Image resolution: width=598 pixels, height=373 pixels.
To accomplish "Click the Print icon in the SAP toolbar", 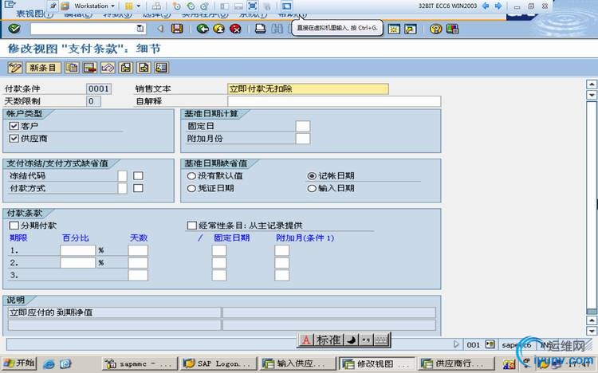I will tap(260, 29).
